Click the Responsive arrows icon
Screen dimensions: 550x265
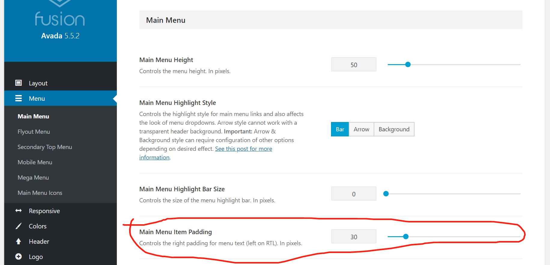[19, 211]
